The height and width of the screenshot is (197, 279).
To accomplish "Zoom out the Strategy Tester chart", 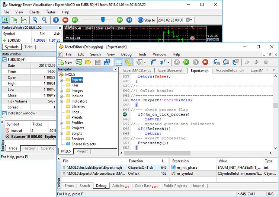I will coord(44,20).
